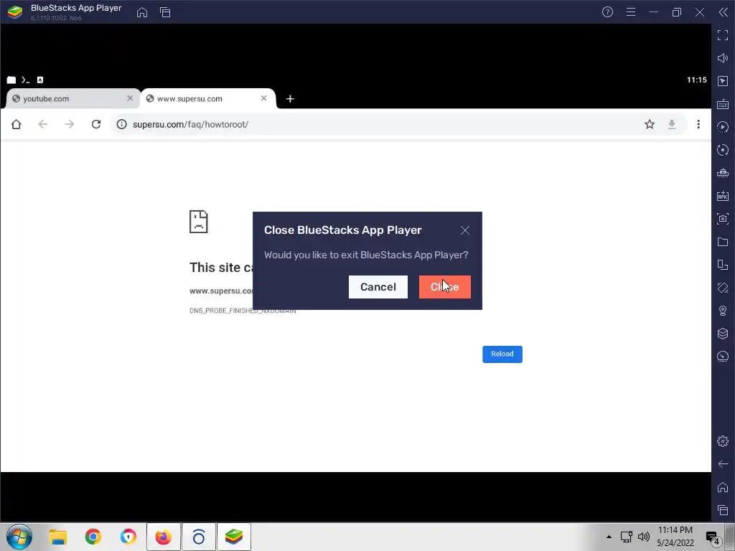This screenshot has height=551, width=735.
Task: Take a screenshot with the sidebar icon
Action: (723, 219)
